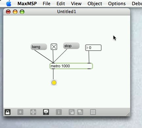Open the new object plus button
142x128 pixels.
click(x=20, y=112)
